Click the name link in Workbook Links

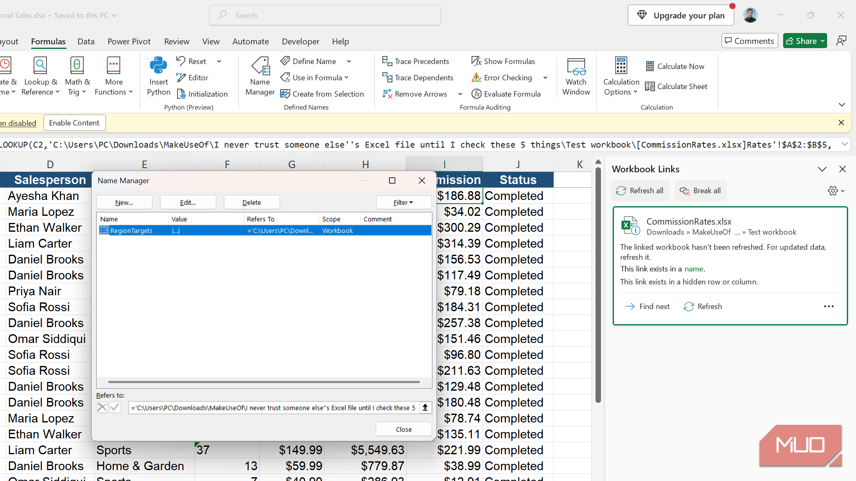click(x=694, y=269)
